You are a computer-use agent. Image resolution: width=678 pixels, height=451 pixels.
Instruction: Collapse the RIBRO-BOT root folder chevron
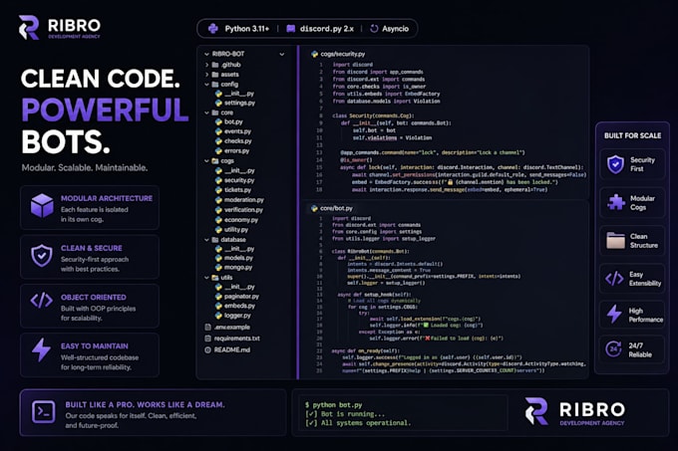click(206, 54)
